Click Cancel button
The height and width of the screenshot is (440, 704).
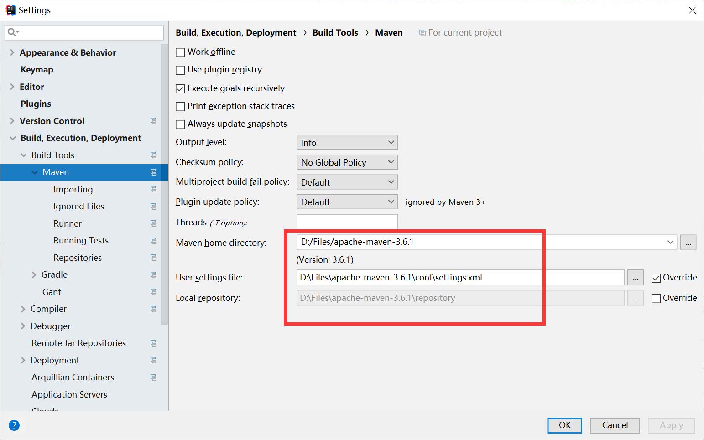(615, 425)
